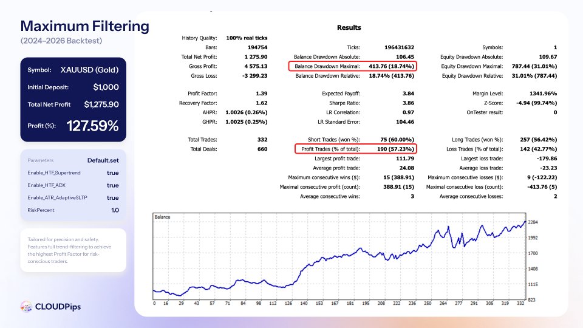The width and height of the screenshot is (583, 328).
Task: Click the CLOUDPips brand name text
Action: [58, 307]
